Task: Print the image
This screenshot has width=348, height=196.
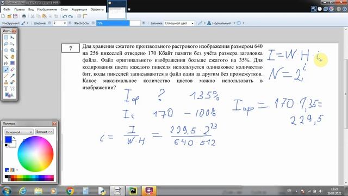Action: [24, 16]
